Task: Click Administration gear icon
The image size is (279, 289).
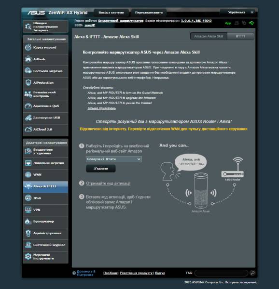Action: pos(28,233)
